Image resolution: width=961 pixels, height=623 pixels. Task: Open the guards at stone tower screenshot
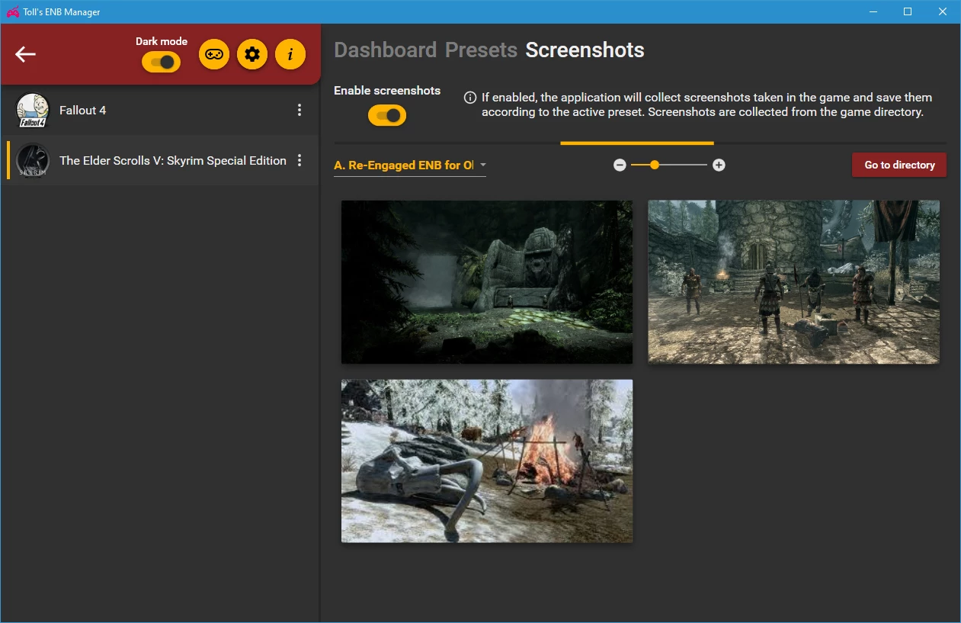793,282
